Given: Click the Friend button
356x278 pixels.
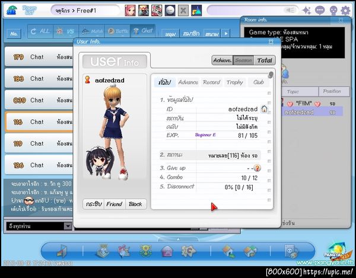Looking at the screenshot, I should click(x=115, y=204).
